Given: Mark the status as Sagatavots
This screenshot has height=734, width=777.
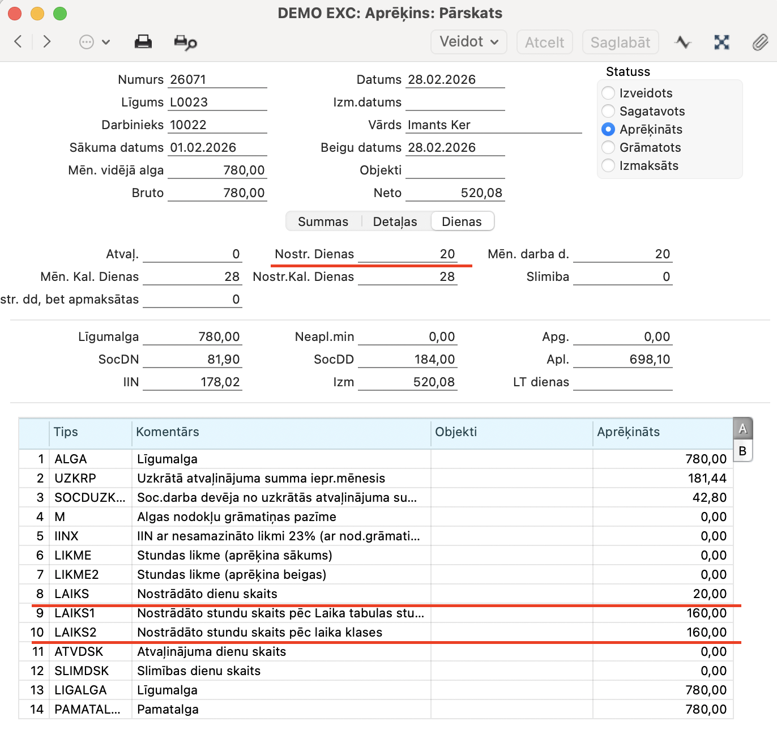Looking at the screenshot, I should [608, 111].
